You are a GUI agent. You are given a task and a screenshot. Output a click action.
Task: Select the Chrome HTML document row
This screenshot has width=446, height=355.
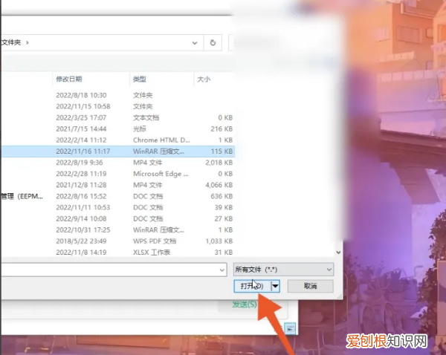click(117, 140)
